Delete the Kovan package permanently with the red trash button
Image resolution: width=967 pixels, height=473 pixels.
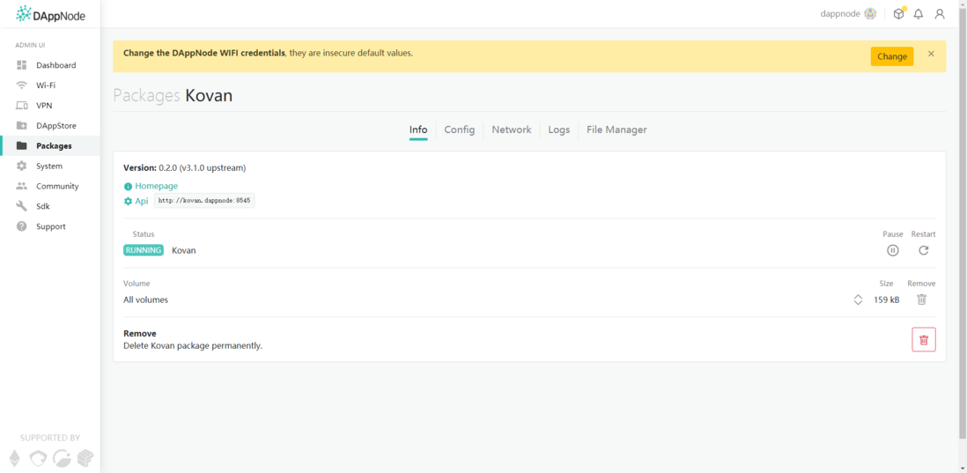[923, 340]
